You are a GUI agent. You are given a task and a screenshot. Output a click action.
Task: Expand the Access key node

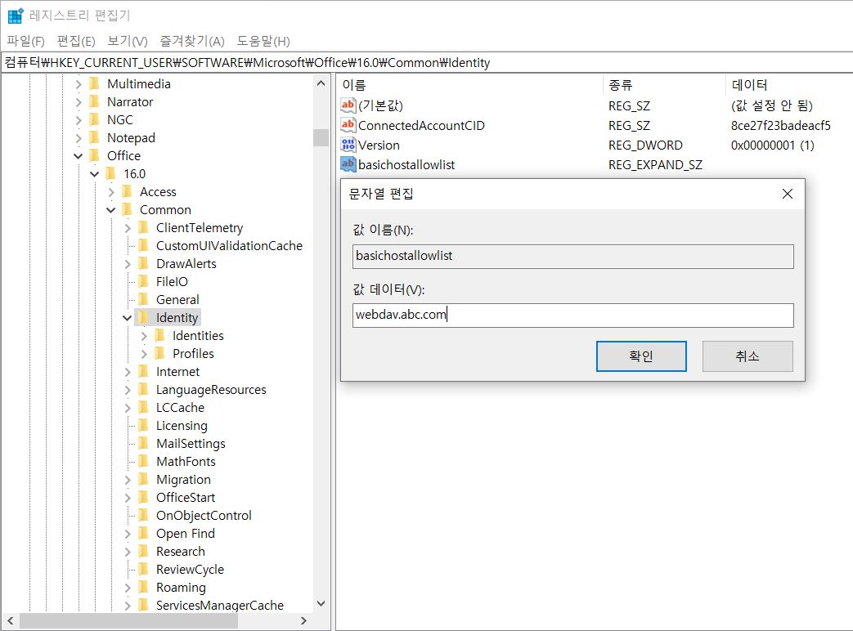pos(111,192)
